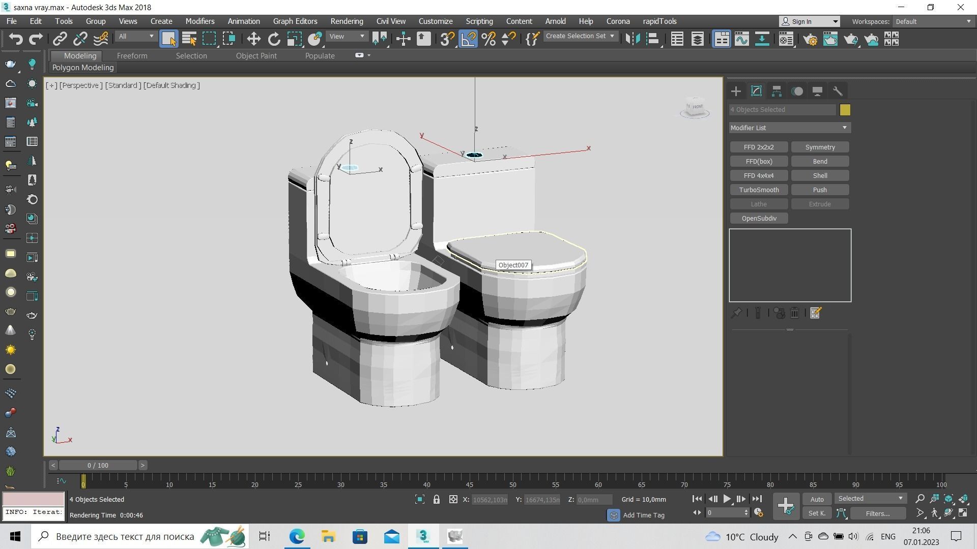Open key Filters dialog
The width and height of the screenshot is (977, 549).
click(877, 513)
